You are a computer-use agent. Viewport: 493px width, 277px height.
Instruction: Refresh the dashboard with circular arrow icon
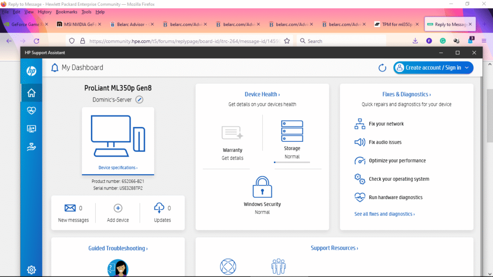click(x=382, y=67)
